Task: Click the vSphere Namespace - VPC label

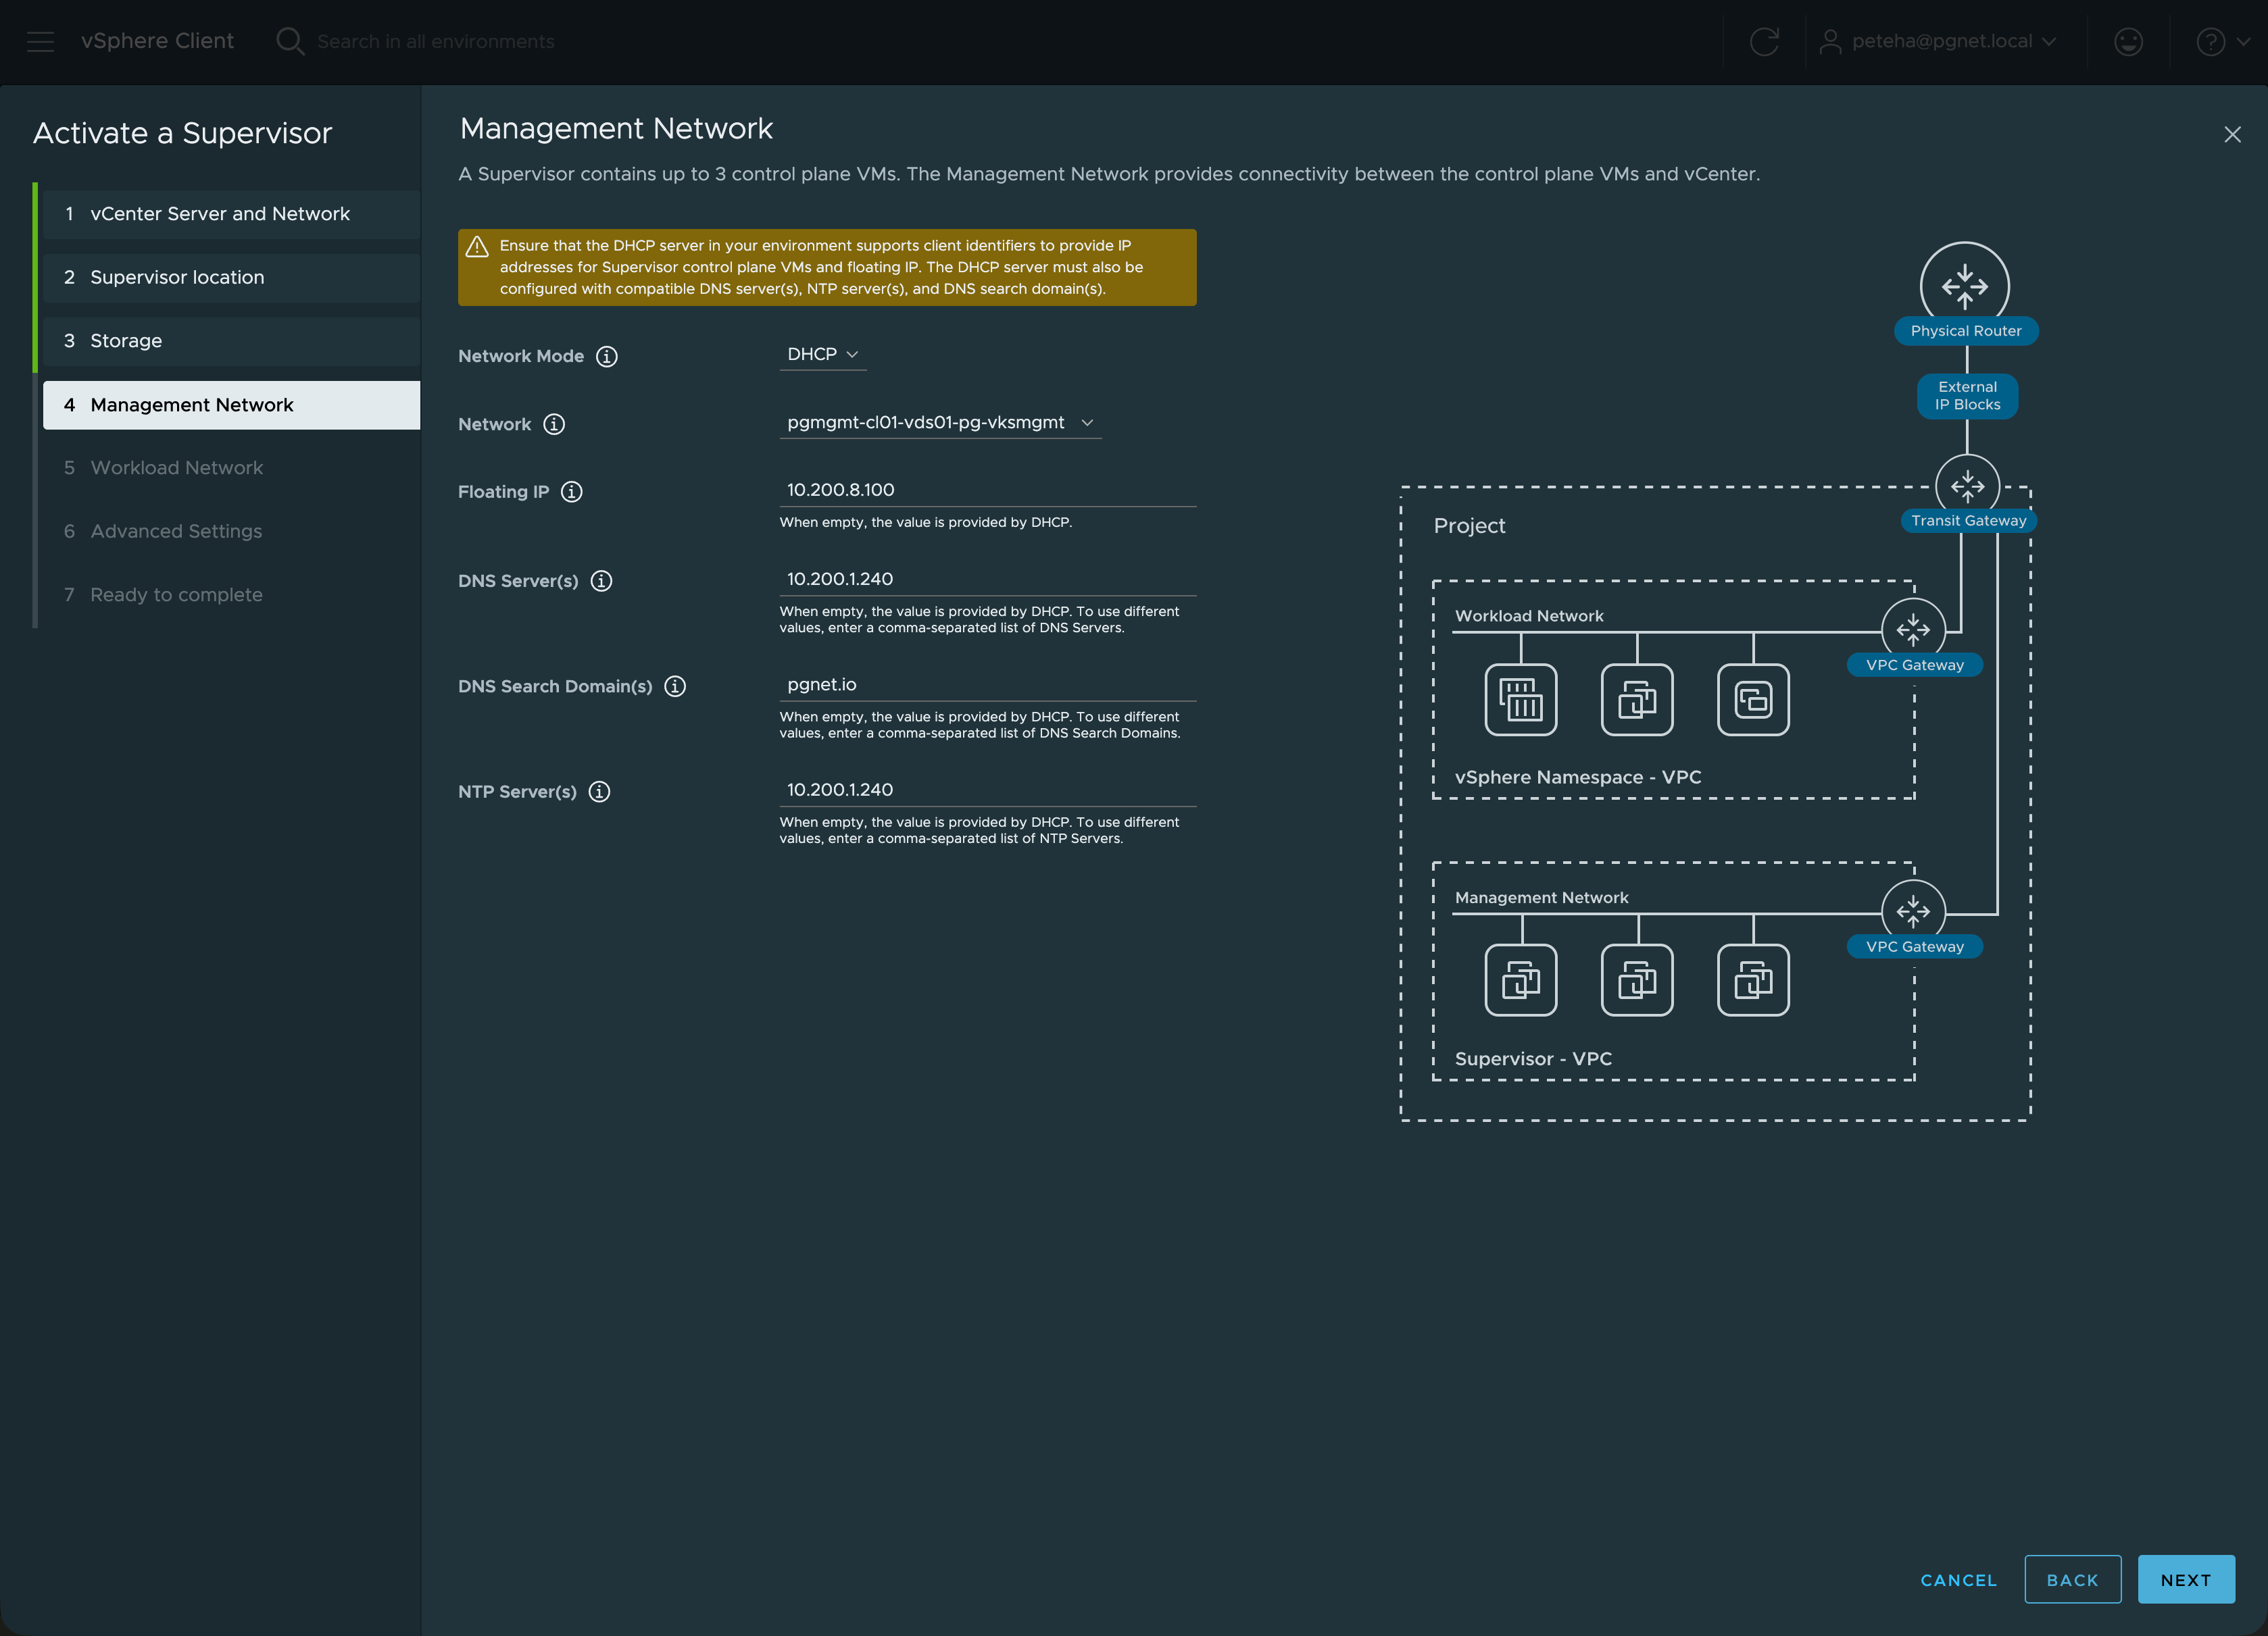Action: (x=1578, y=777)
